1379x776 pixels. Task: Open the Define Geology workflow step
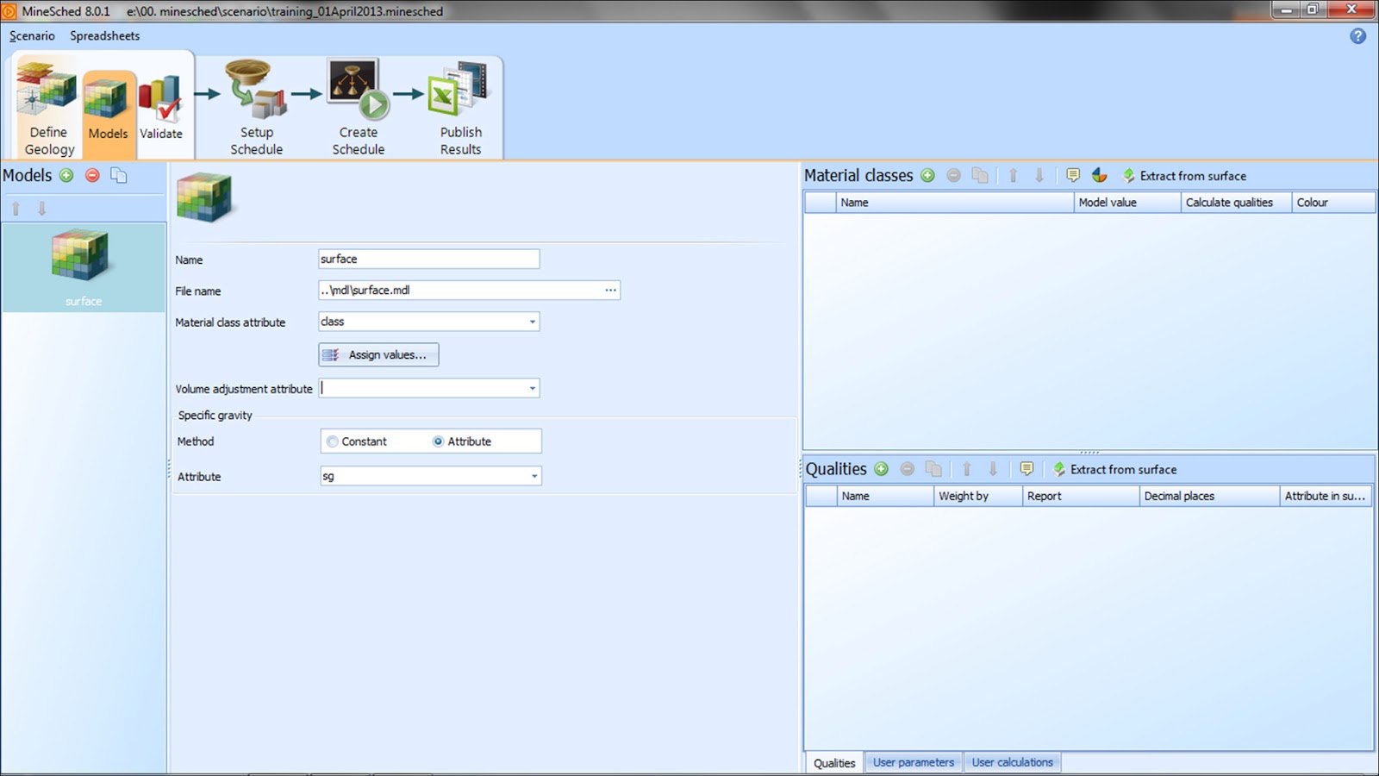[x=47, y=103]
